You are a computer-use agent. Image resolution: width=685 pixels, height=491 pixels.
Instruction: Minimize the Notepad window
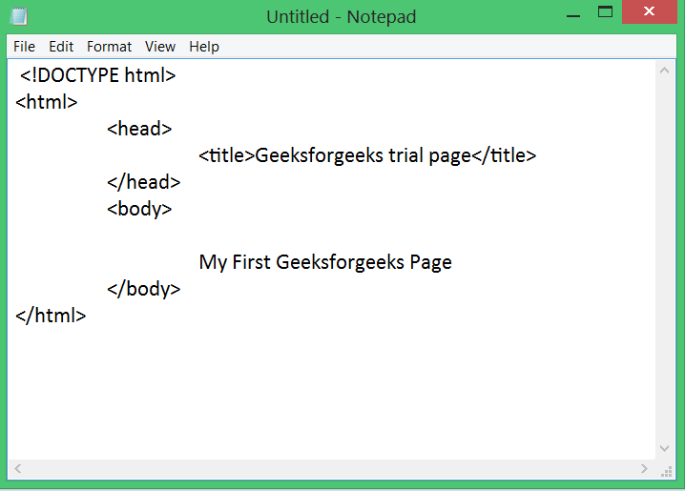pos(573,12)
